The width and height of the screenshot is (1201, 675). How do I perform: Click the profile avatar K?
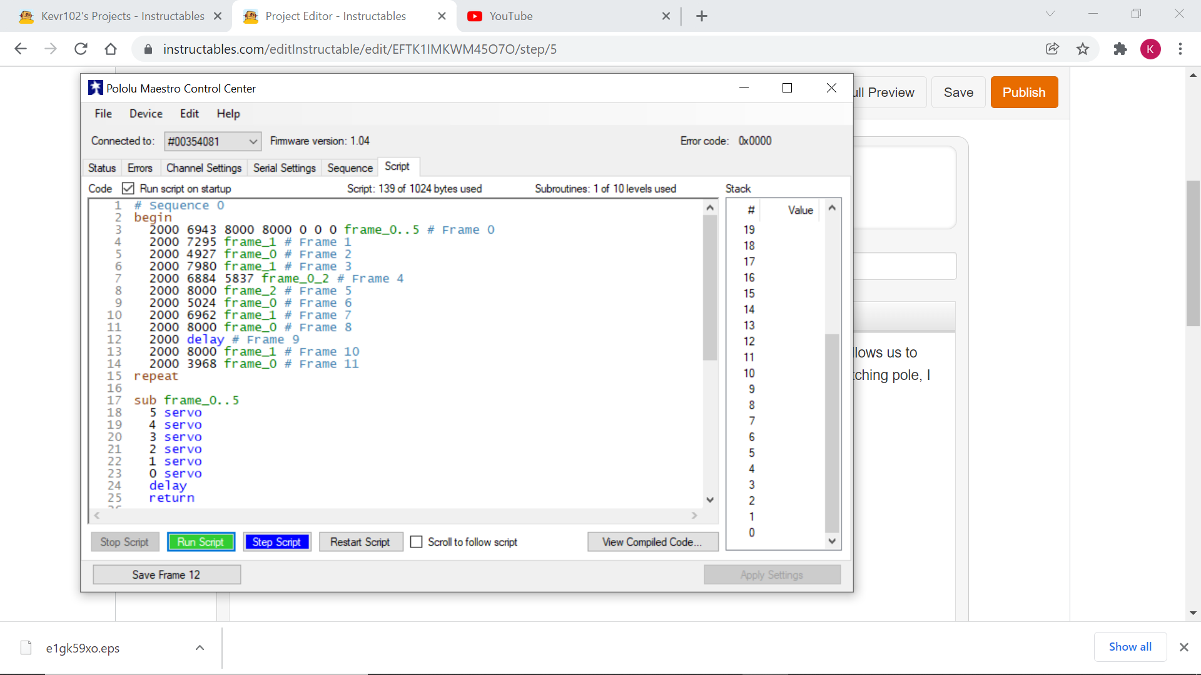tap(1151, 49)
